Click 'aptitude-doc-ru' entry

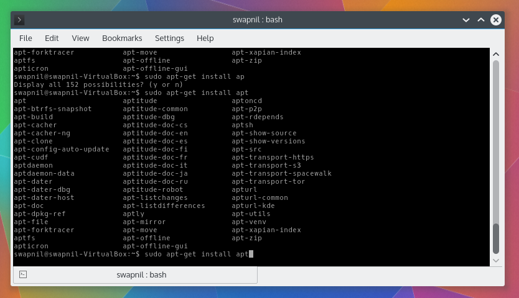click(155, 182)
